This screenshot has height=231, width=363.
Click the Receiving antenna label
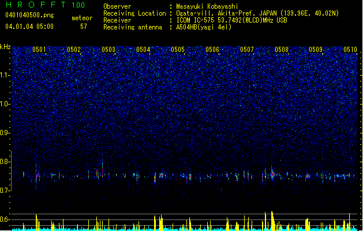pos(133,27)
